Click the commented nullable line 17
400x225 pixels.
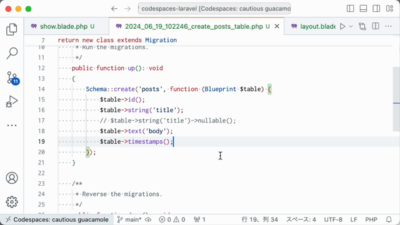(x=168, y=121)
